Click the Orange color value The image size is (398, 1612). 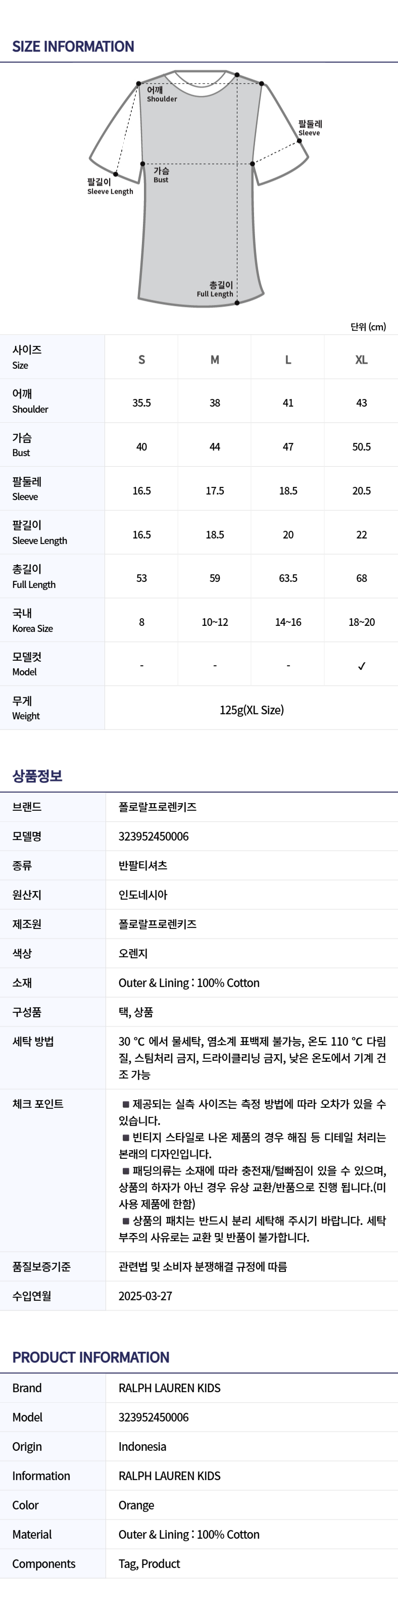pos(136,1505)
